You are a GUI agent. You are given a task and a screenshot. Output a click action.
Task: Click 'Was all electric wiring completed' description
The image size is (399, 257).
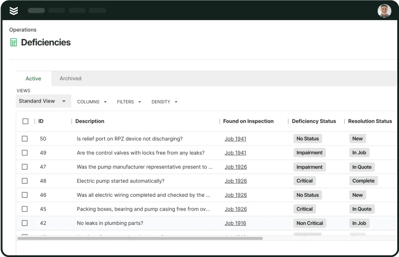tap(144, 195)
